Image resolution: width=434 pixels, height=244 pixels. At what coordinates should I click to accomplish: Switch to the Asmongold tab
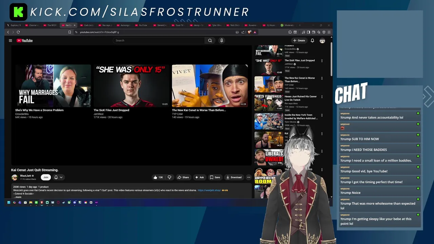click(124, 25)
